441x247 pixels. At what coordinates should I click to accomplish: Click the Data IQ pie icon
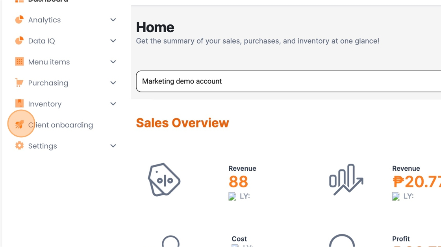point(19,41)
